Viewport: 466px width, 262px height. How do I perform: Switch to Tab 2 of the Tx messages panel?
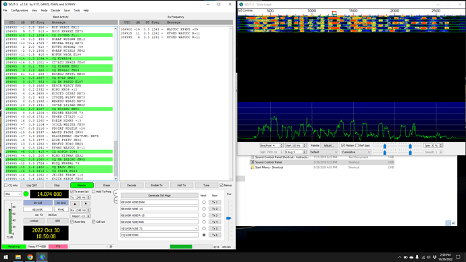pos(115,200)
